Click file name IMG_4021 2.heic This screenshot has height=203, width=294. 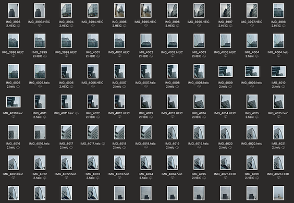tap(278, 146)
